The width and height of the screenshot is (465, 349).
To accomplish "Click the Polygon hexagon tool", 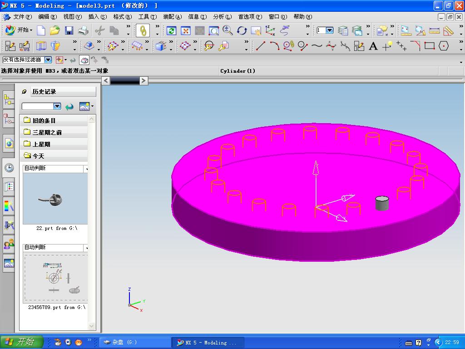I will (444, 46).
